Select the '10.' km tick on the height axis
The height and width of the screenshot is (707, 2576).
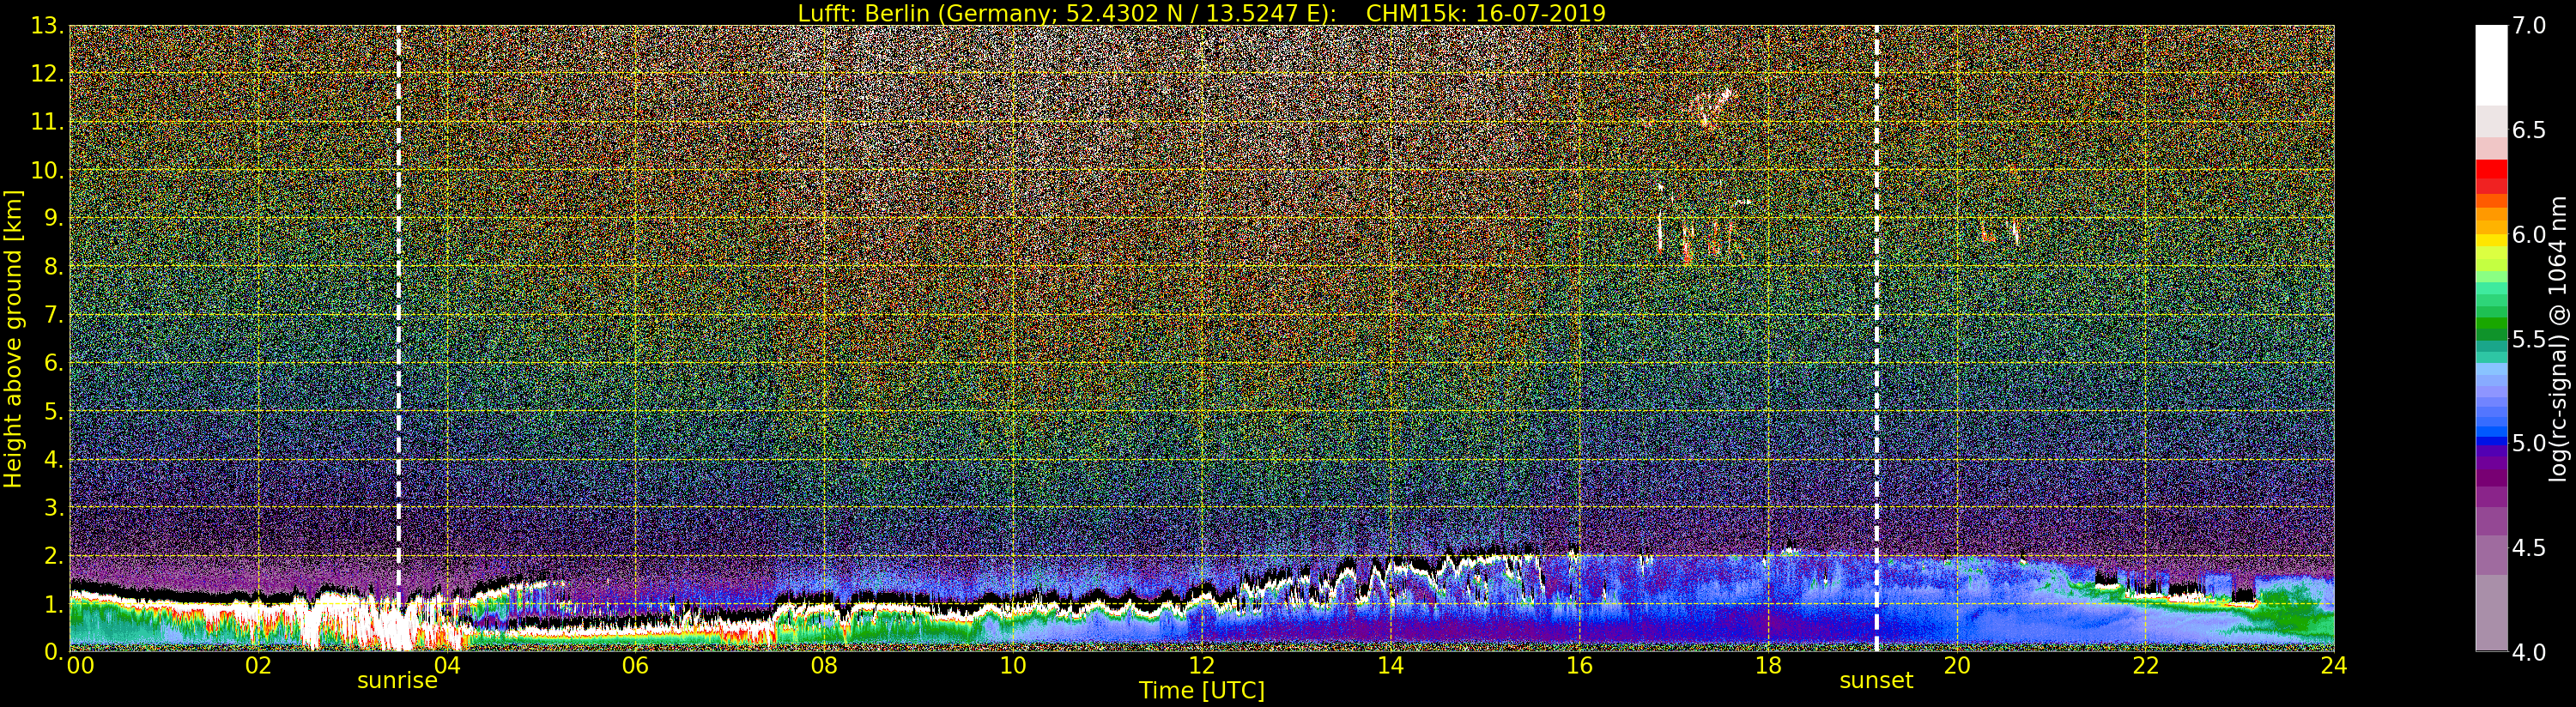(47, 170)
